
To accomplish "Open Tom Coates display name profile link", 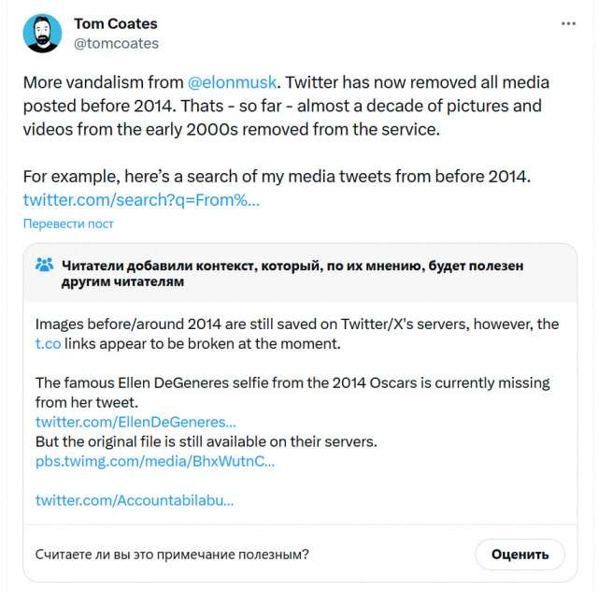I will click(x=115, y=23).
